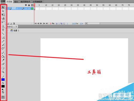This screenshot has width=134, height=101.
Task: Click timeline scrollbar left arrow
Action: pos(86,23)
